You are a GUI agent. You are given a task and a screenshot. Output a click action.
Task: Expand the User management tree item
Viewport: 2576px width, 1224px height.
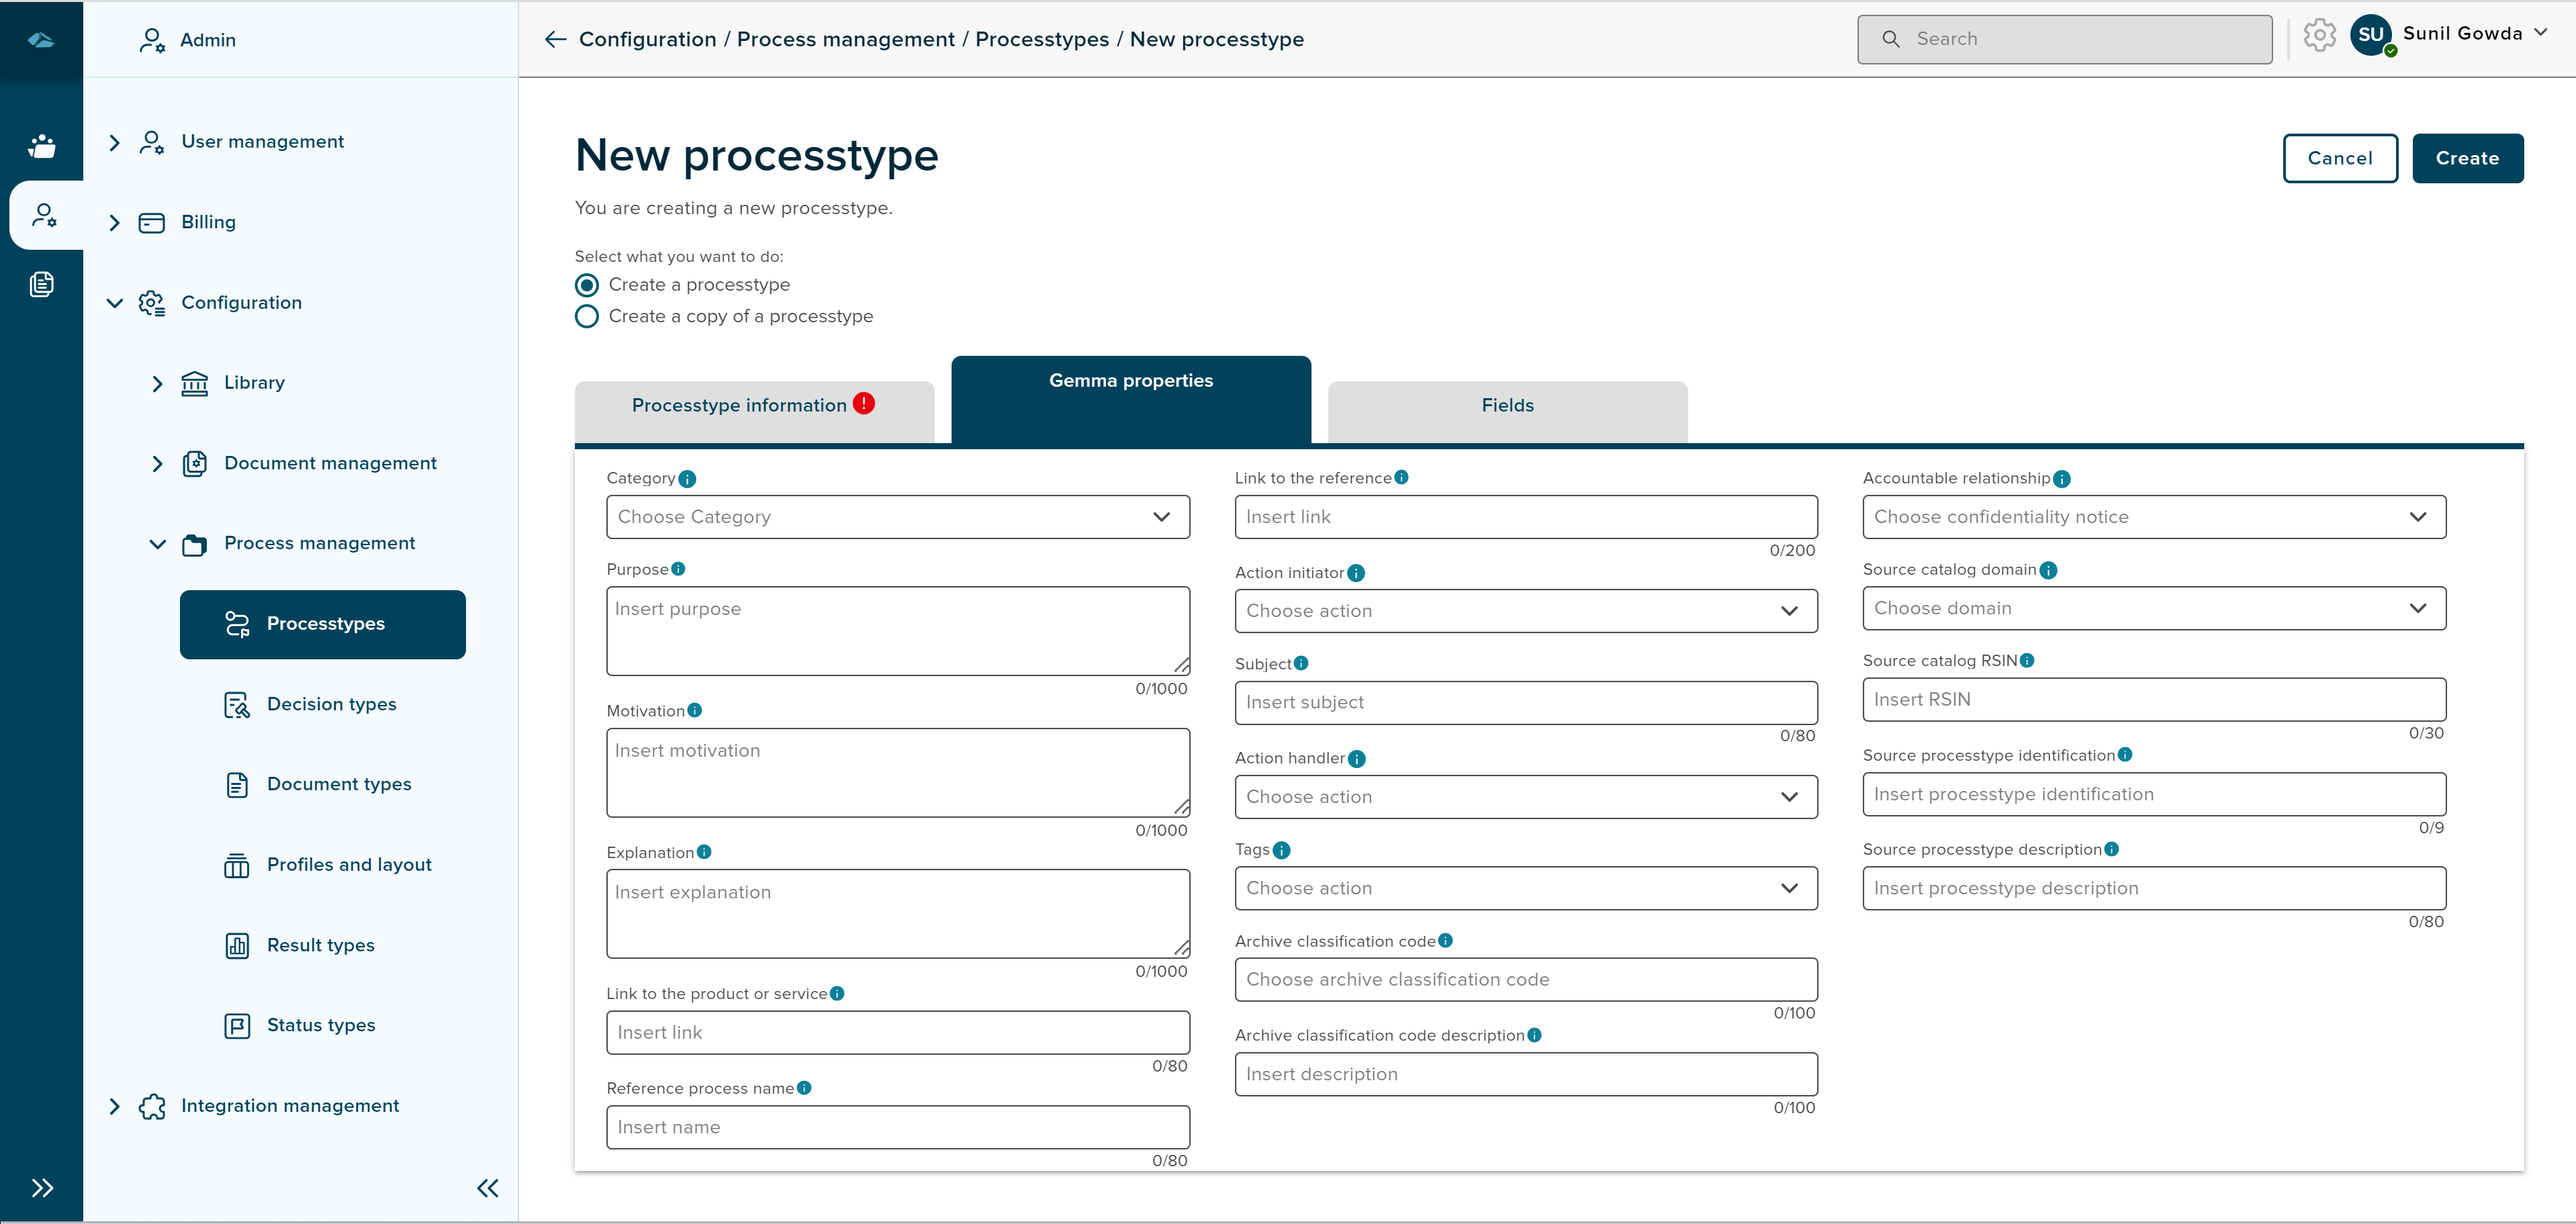tap(114, 142)
